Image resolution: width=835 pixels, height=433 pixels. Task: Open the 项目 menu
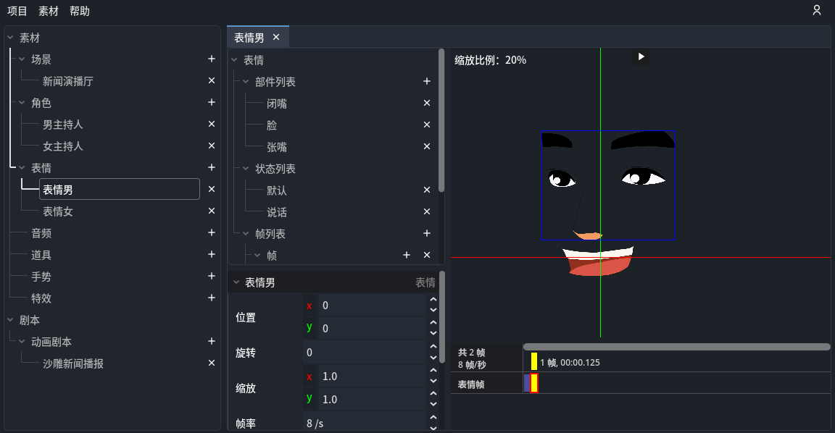click(16, 11)
